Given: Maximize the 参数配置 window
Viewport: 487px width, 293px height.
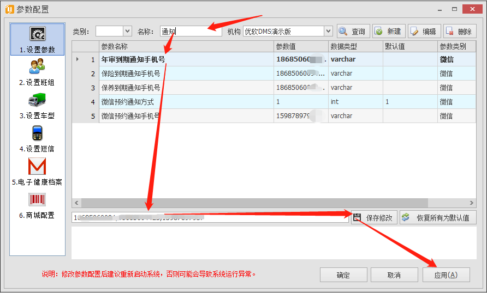Looking at the screenshot, I should (x=454, y=9).
